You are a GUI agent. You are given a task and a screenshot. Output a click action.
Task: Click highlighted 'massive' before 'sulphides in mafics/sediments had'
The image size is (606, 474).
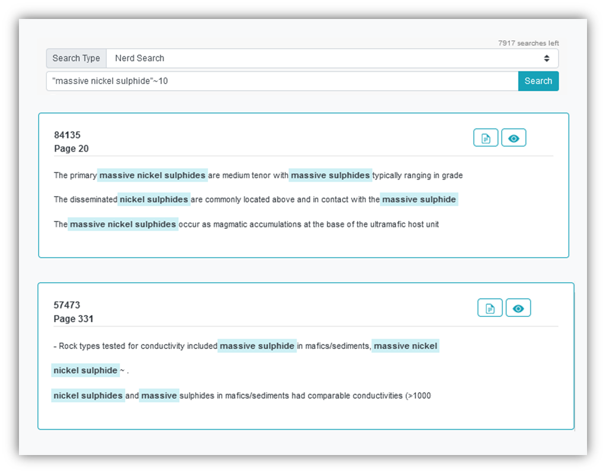click(159, 396)
